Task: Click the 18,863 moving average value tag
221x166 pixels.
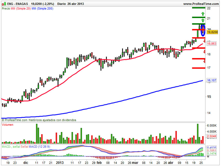Action: (x=211, y=44)
